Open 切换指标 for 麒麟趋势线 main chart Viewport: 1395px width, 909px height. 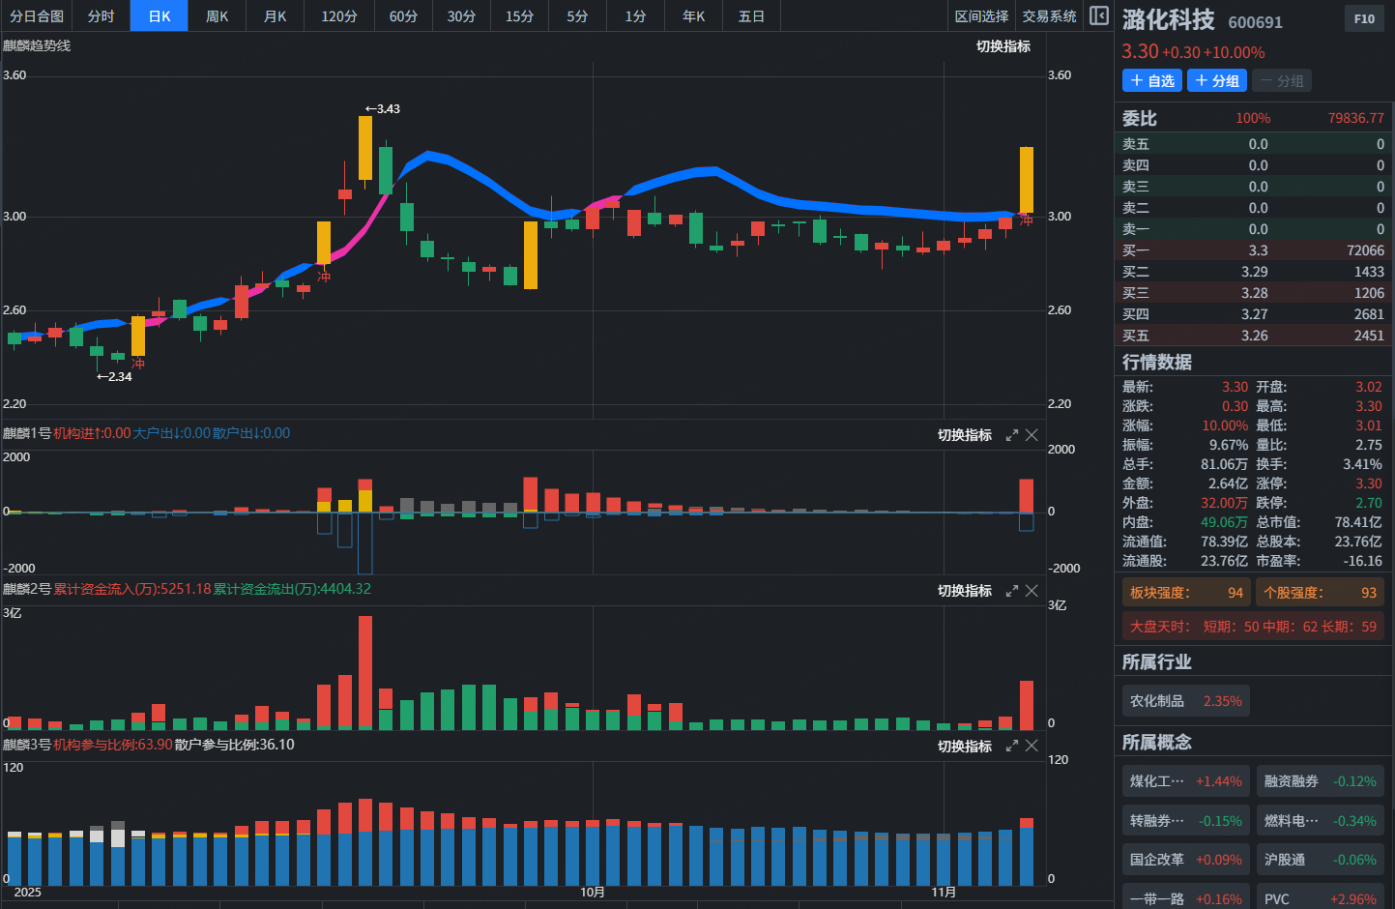point(1003,46)
